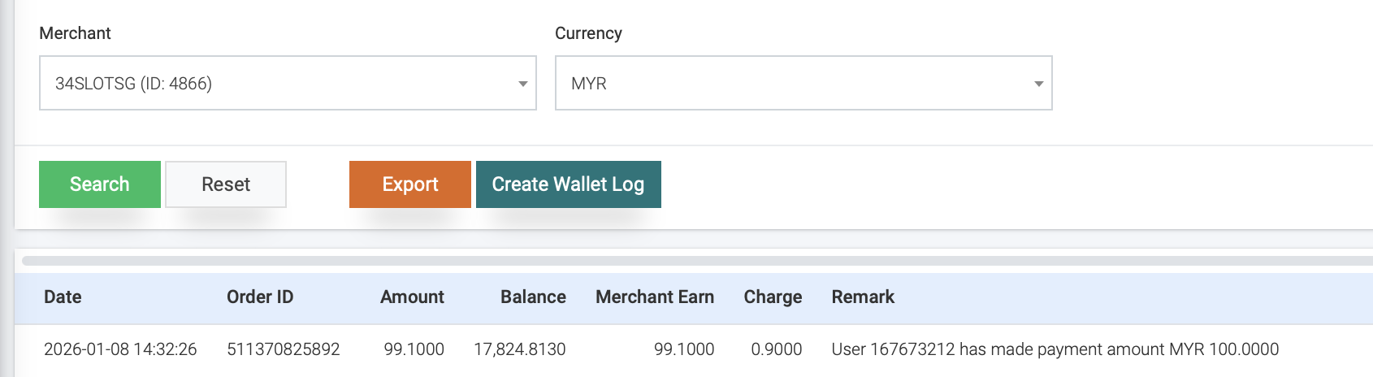
Task: Click the Currency dropdown arrow
Action: [1038, 84]
